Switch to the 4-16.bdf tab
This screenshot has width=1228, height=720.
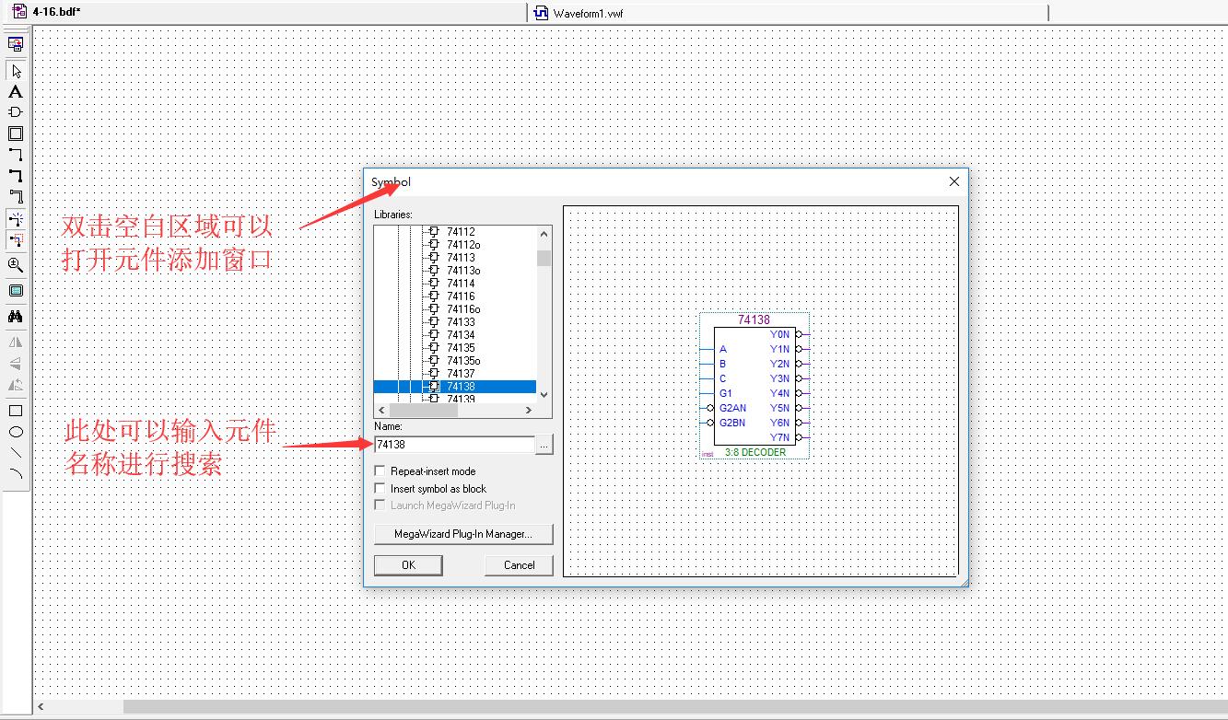[56, 12]
